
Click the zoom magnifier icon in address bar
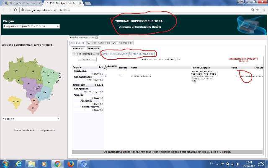pyautogui.click(x=253, y=10)
